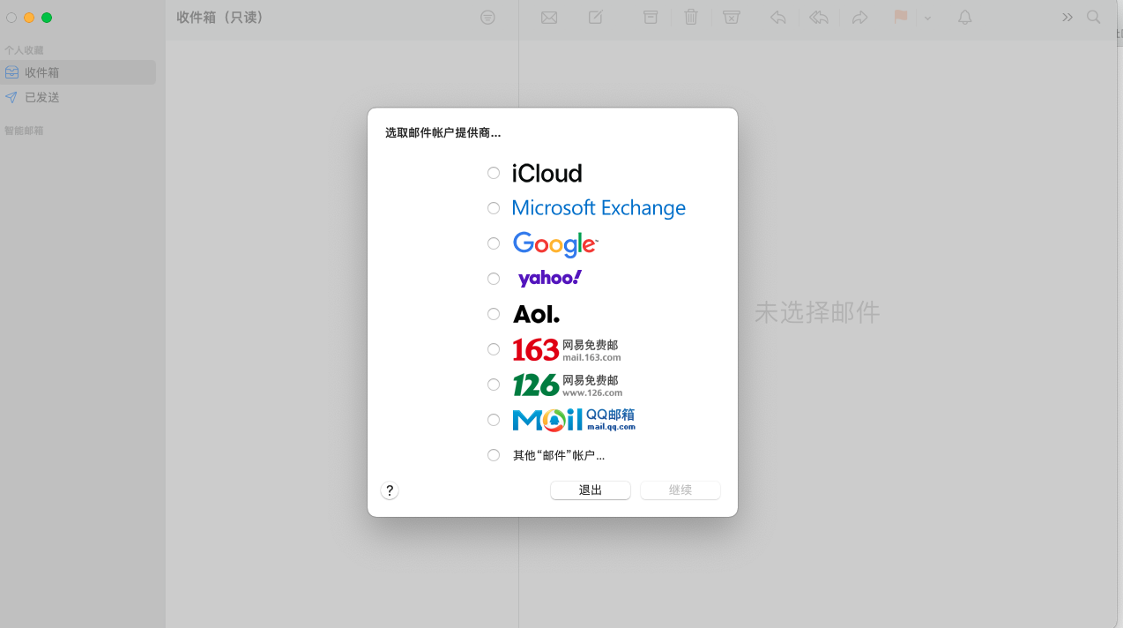Screen dimensions: 1123x628
Task: Click the Get Mail envelope icon
Action: pyautogui.click(x=549, y=18)
